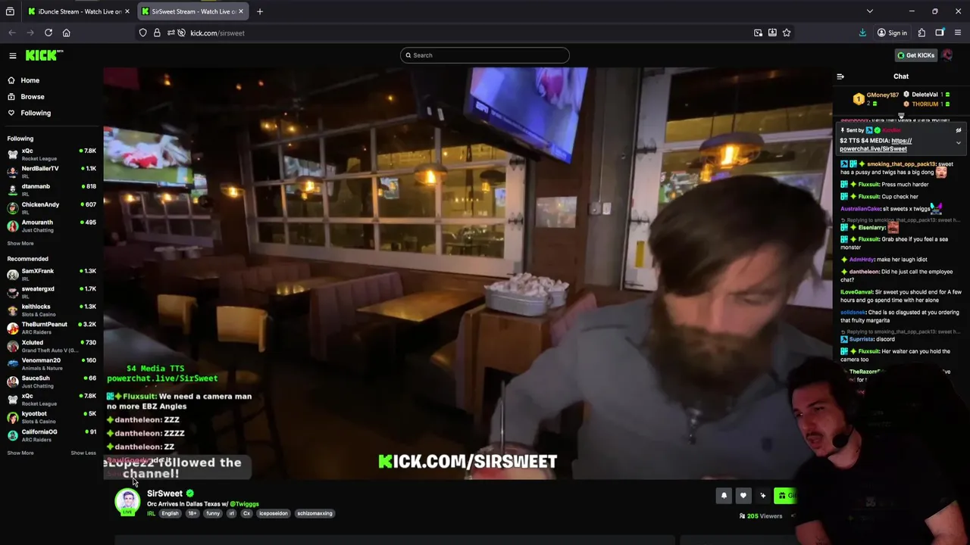The height and width of the screenshot is (545, 970).
Task: Open the tab-with-dot icon beside extensions
Action: tap(940, 33)
